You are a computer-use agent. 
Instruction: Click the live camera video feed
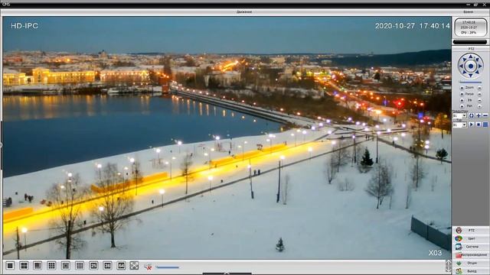click(227, 137)
